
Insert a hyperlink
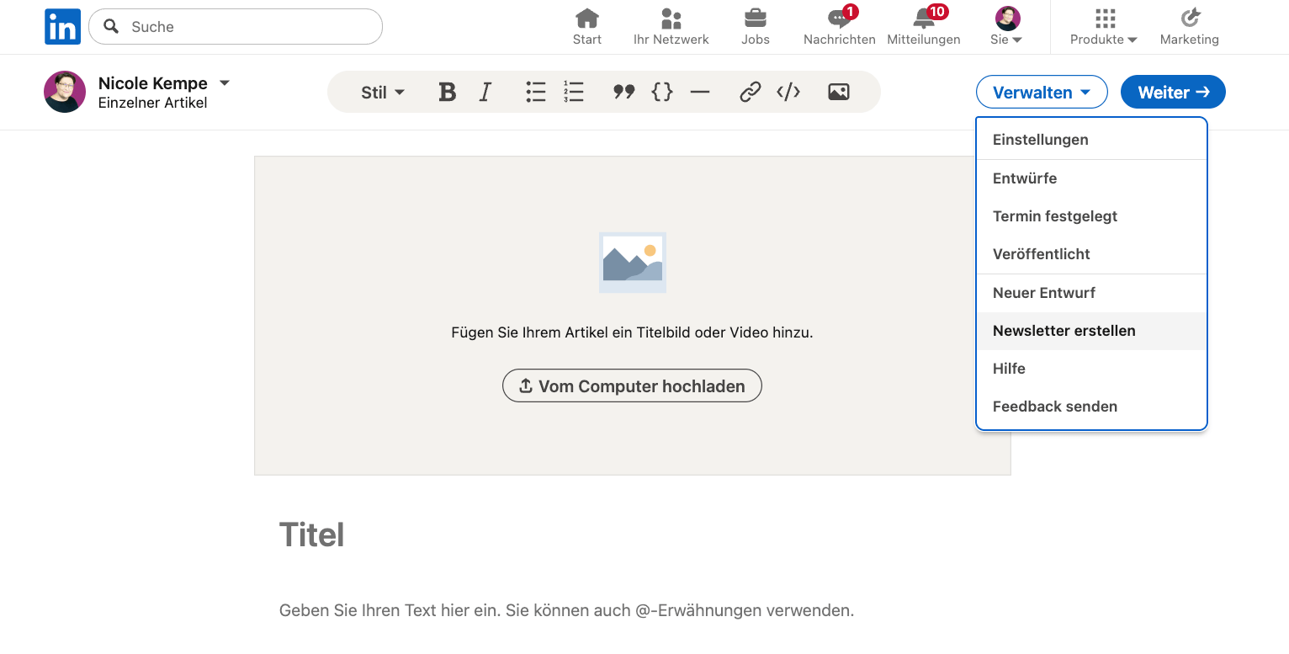click(750, 92)
